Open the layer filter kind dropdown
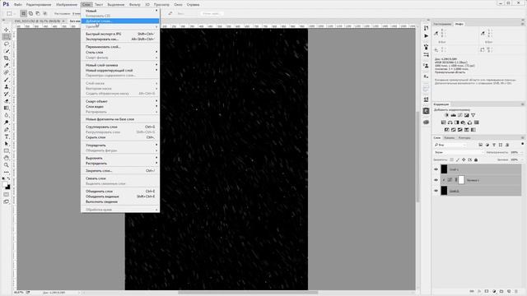 450,145
